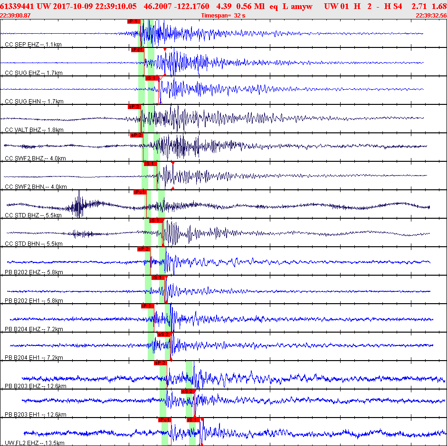Click the PB B202 EH1 channel label

34,301
